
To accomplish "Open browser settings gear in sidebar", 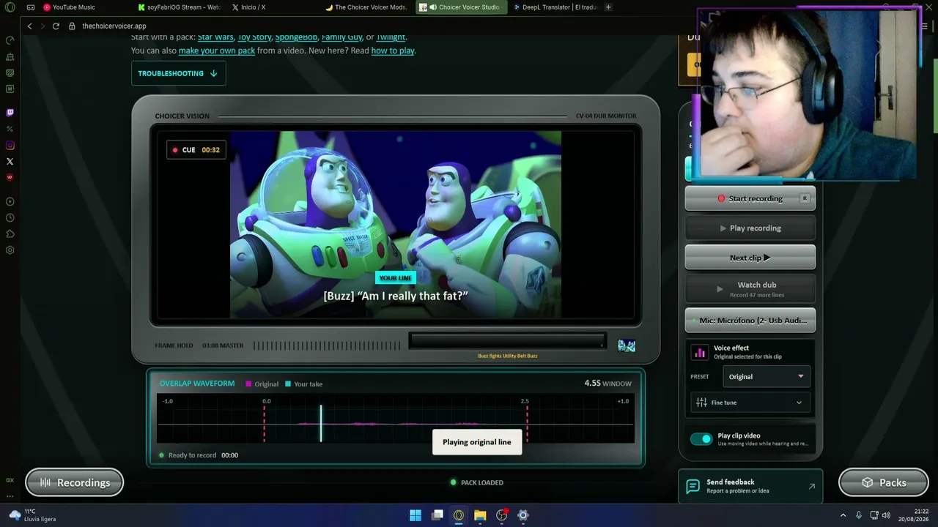I will (10, 250).
